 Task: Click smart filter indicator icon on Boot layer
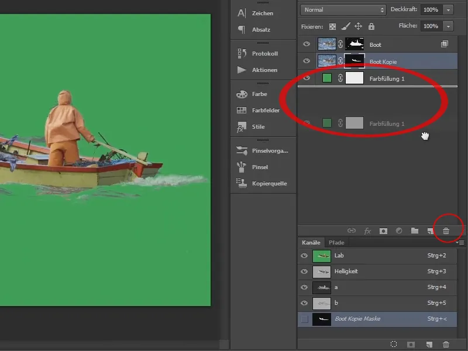(445, 44)
